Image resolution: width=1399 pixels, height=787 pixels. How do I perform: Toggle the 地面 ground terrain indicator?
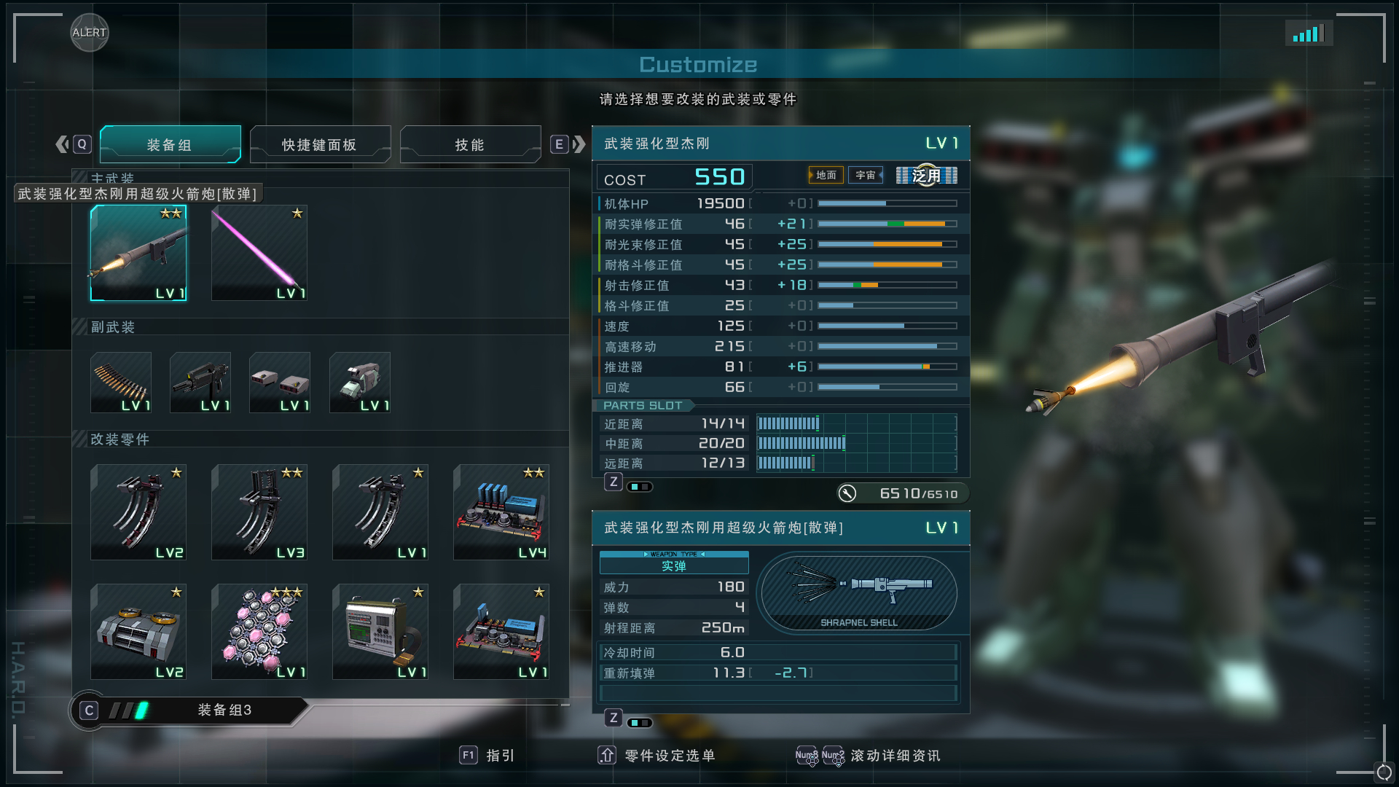[x=826, y=176]
